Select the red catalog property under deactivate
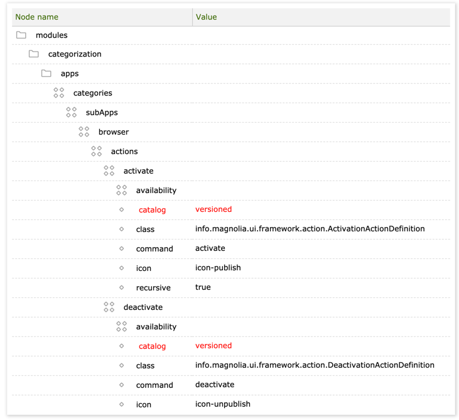The image size is (459, 420). (x=152, y=346)
